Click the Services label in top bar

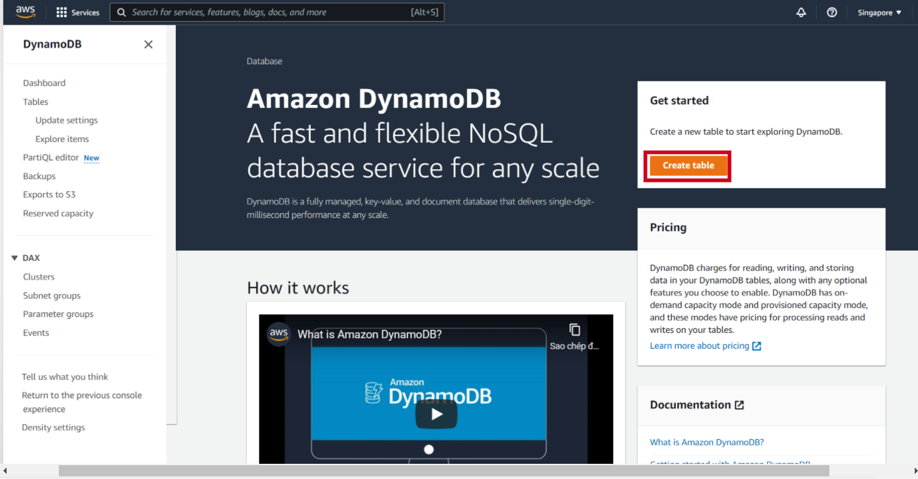(x=85, y=13)
